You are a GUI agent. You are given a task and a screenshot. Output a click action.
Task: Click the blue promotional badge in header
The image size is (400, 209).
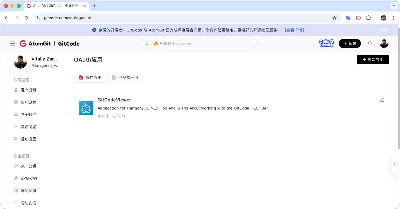[327, 43]
